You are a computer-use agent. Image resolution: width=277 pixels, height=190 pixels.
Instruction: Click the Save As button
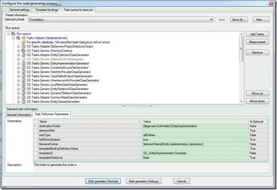tap(239, 20)
